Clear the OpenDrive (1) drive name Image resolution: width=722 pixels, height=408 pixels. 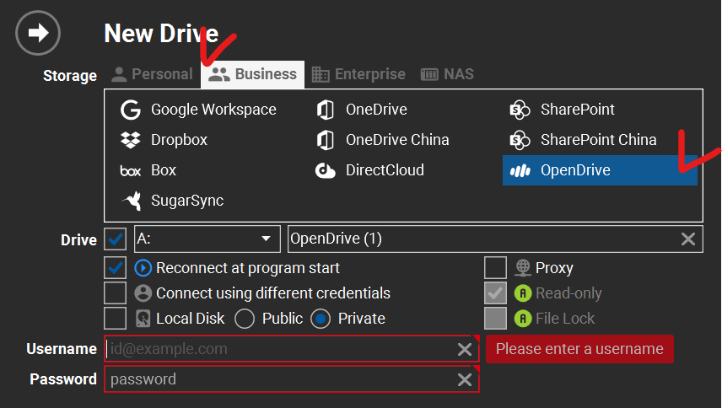pos(688,239)
